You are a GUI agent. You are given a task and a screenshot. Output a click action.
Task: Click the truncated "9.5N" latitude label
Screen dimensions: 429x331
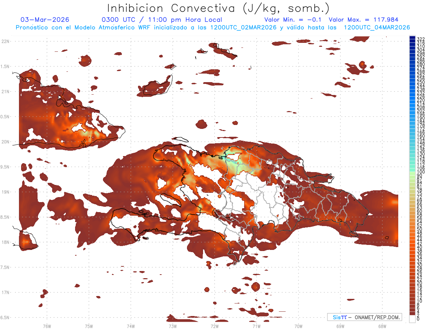pos(5,167)
